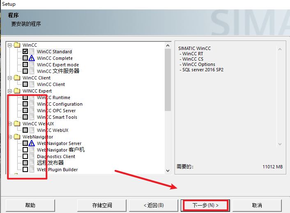Click the WinCC WebUX folder icon

coord(17,124)
